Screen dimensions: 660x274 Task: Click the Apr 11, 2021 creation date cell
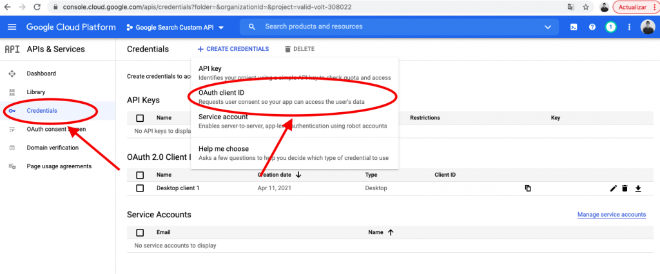point(274,188)
